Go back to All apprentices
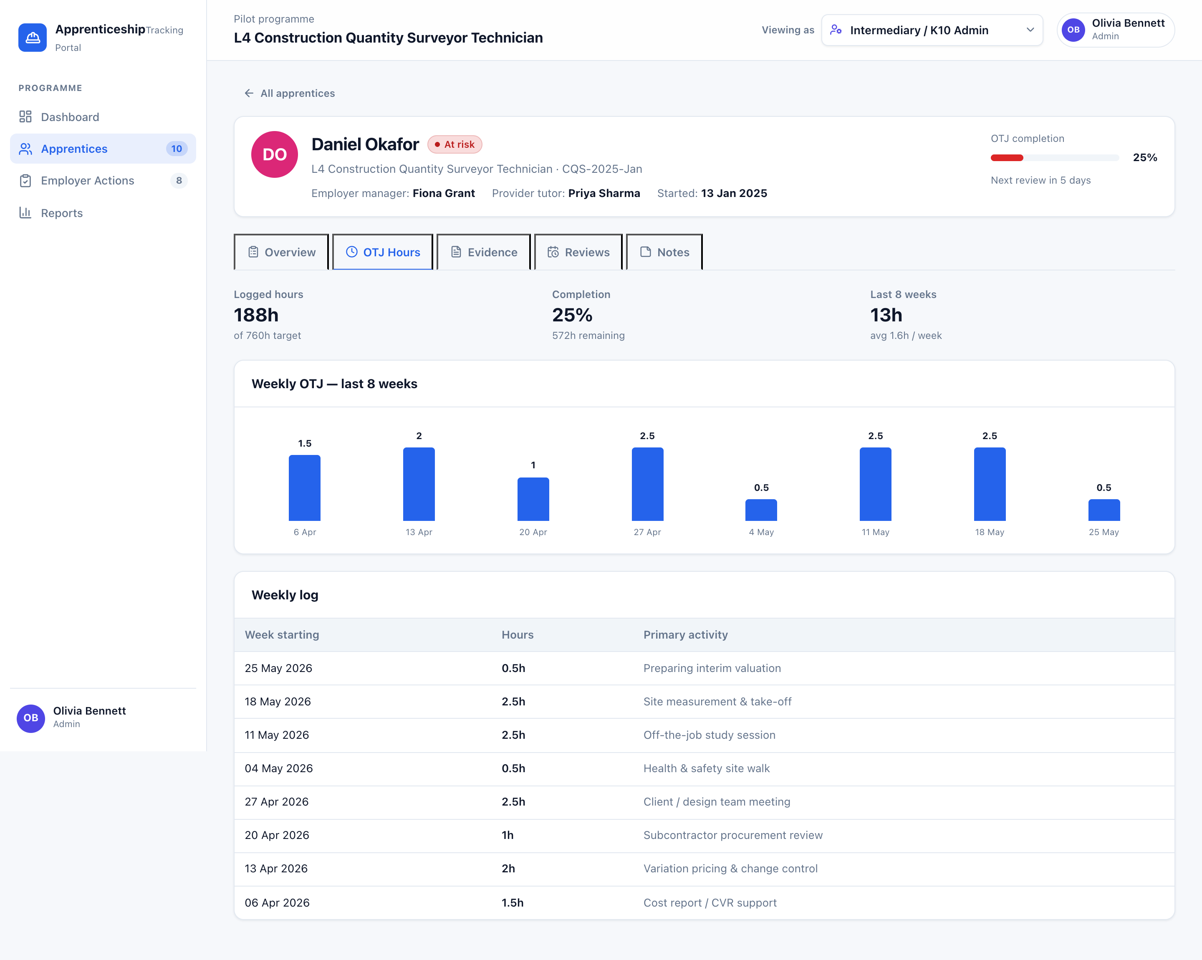The width and height of the screenshot is (1202, 960). tap(289, 93)
